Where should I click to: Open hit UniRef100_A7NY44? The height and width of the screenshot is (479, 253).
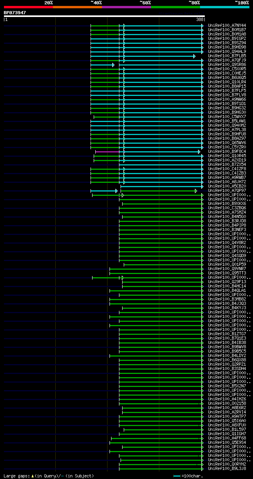tap(227, 25)
